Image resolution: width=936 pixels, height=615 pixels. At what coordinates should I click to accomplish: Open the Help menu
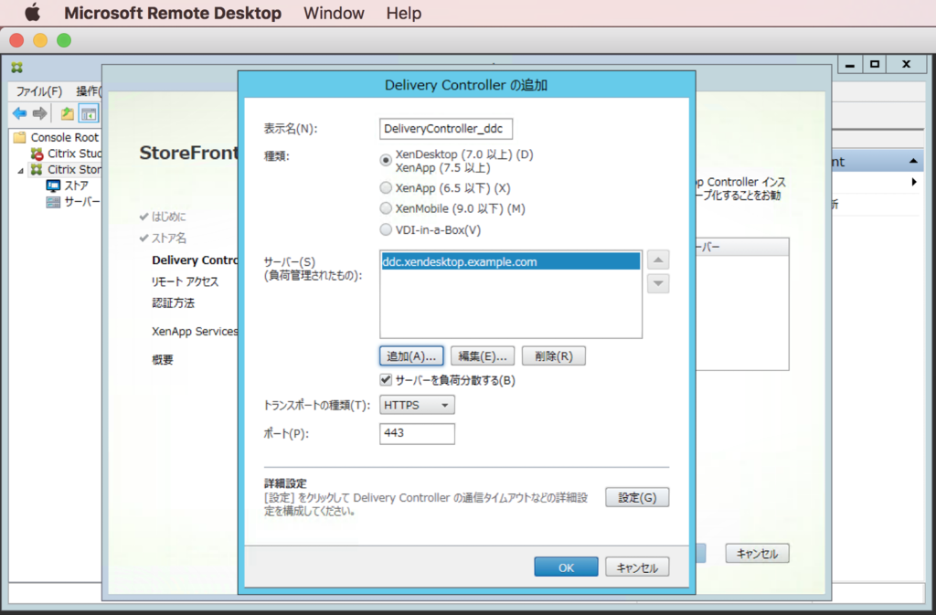(x=403, y=13)
